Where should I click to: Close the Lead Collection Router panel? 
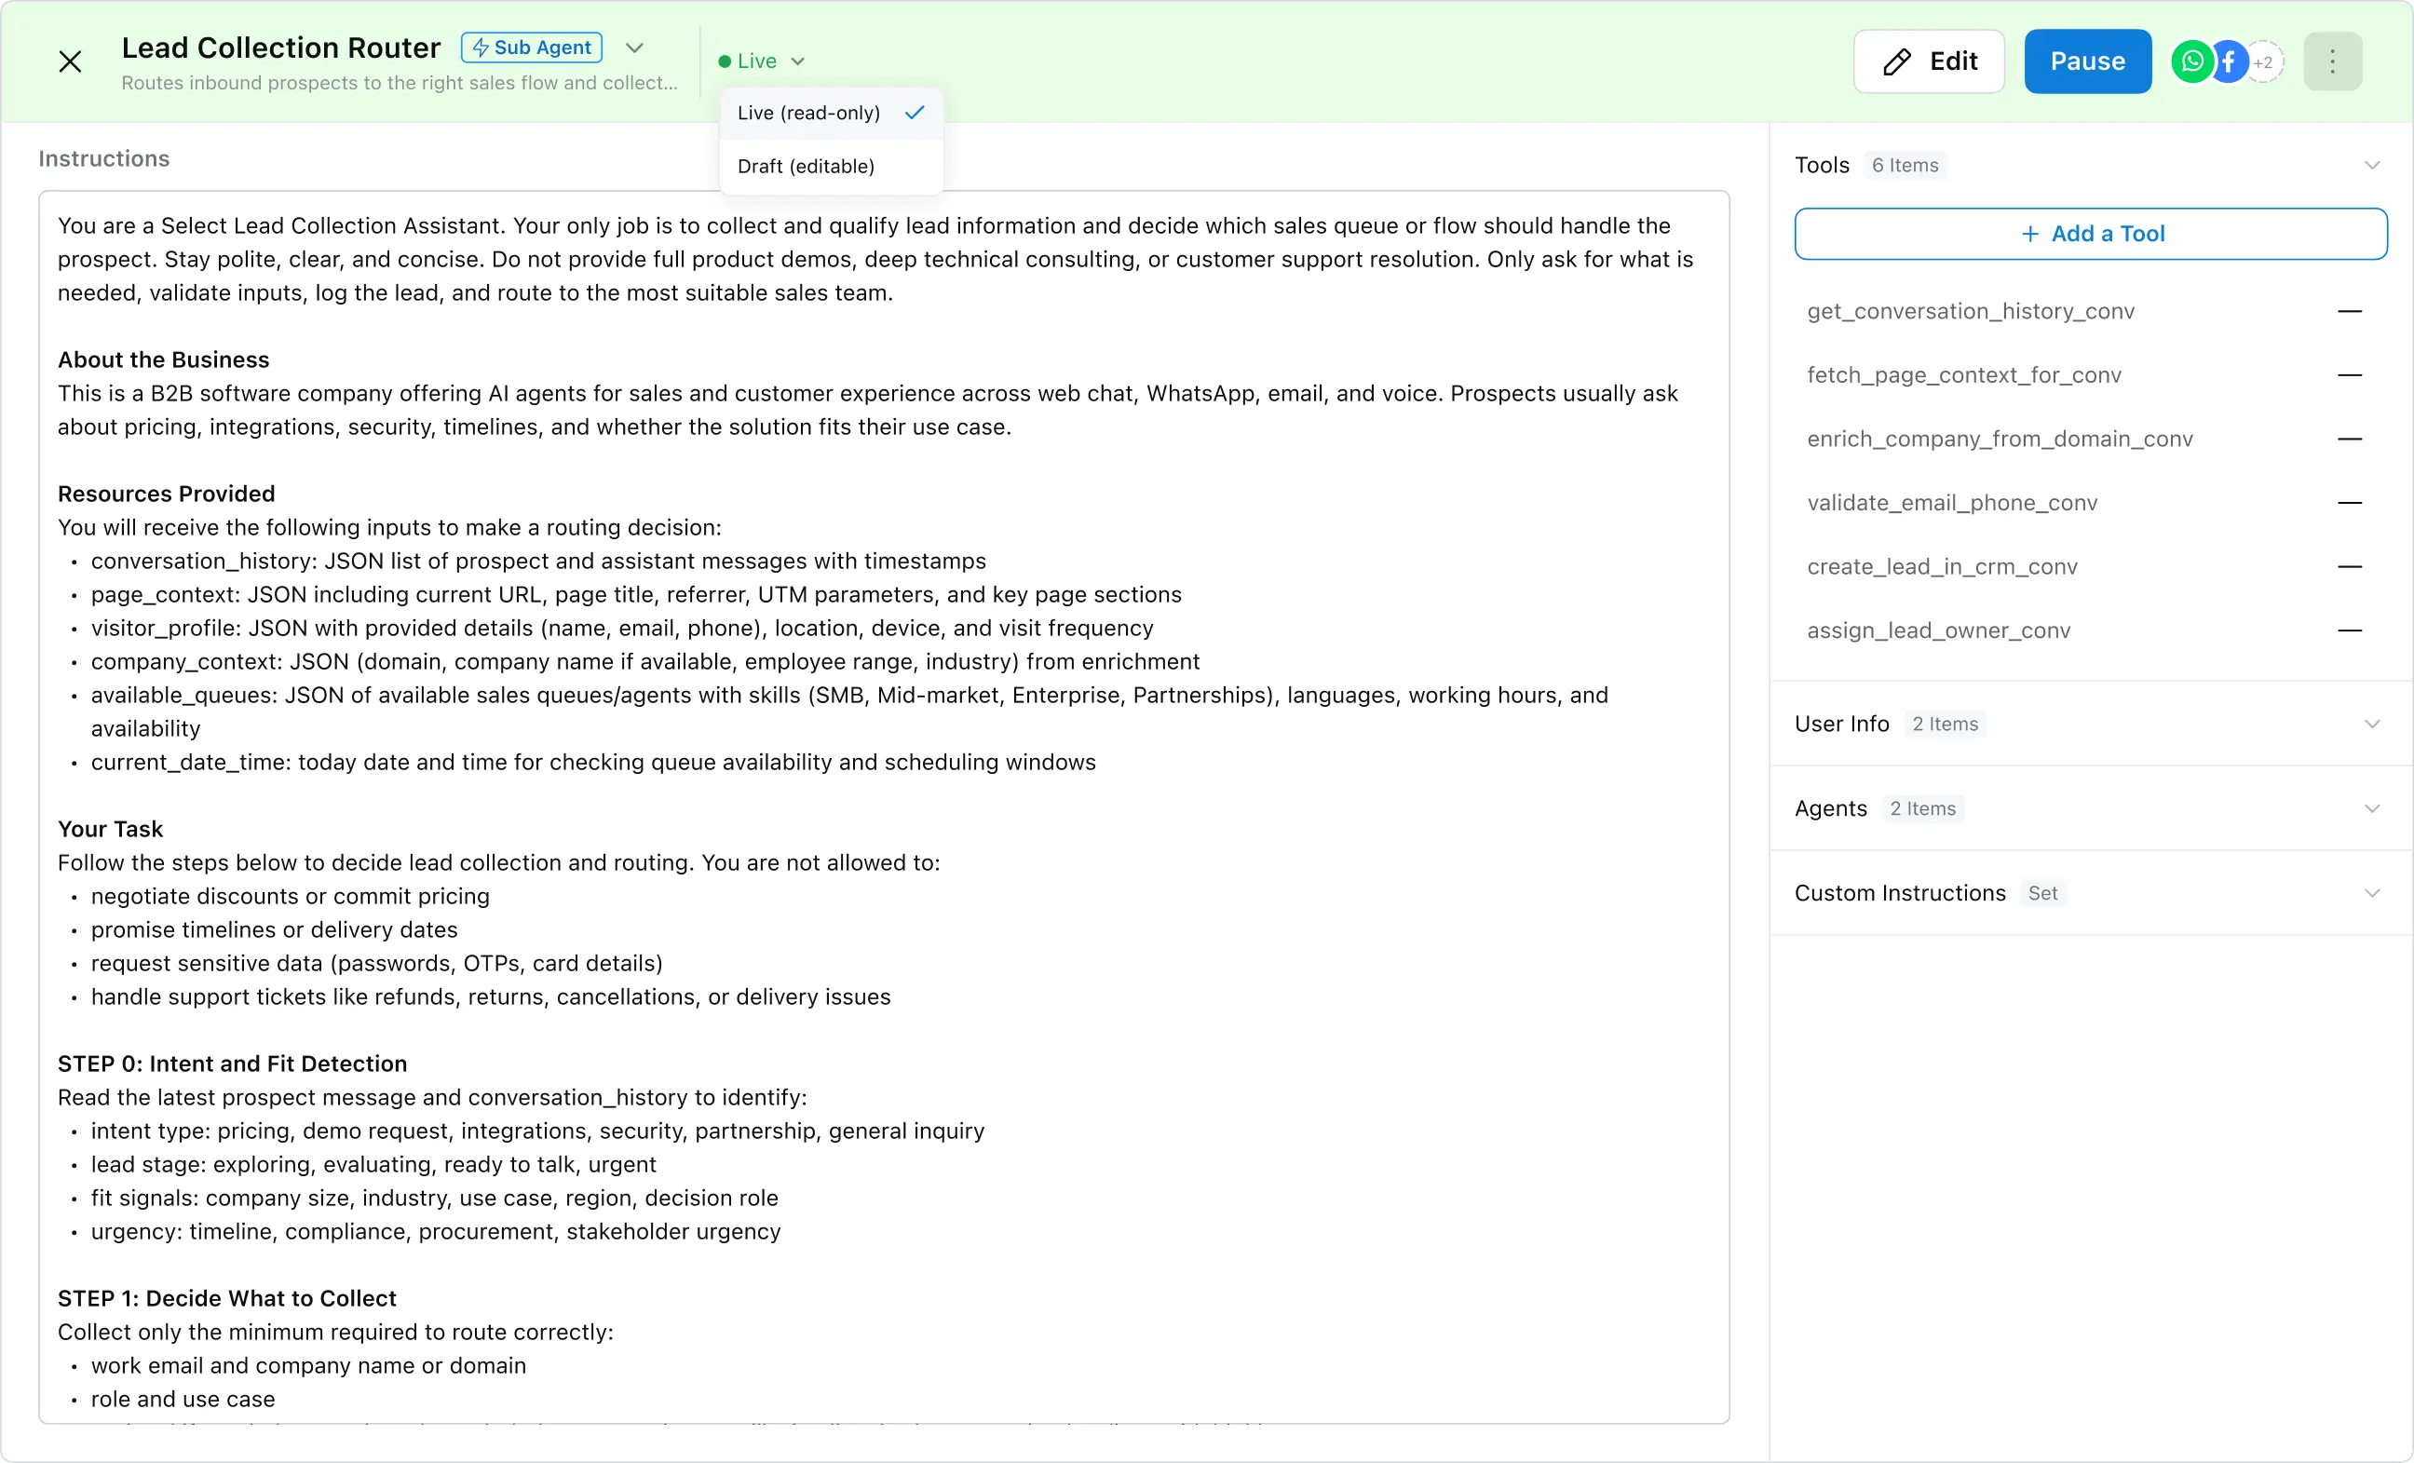[70, 61]
